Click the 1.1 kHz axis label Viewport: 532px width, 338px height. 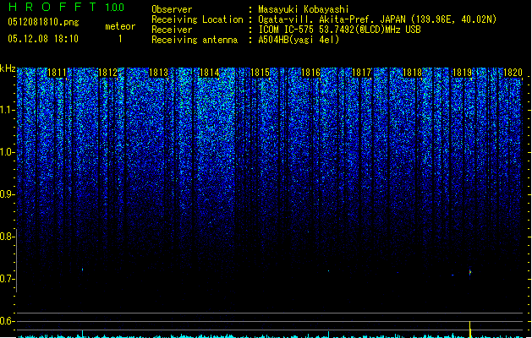coord(7,110)
